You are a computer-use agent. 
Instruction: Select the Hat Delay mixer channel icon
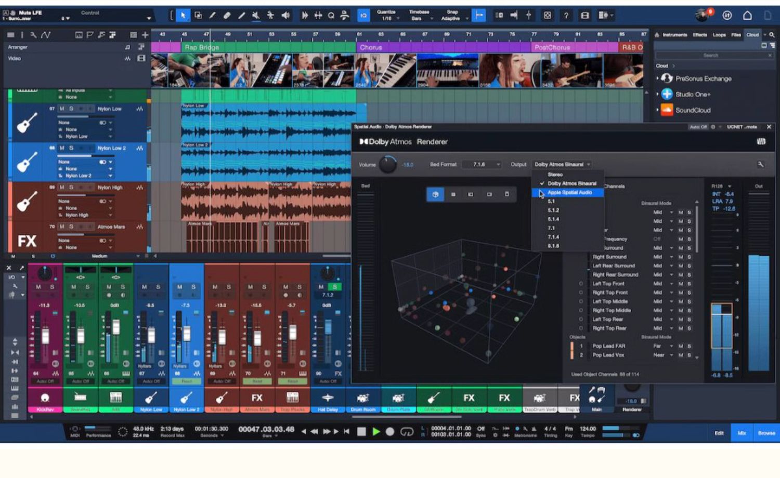click(328, 398)
